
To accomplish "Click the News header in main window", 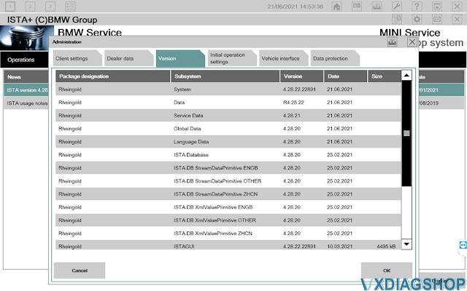I will tap(26, 77).
